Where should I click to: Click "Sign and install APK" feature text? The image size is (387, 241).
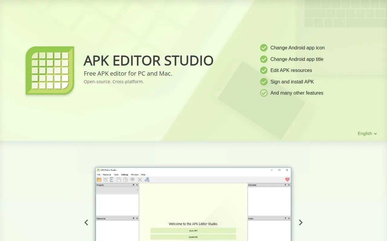292,82
